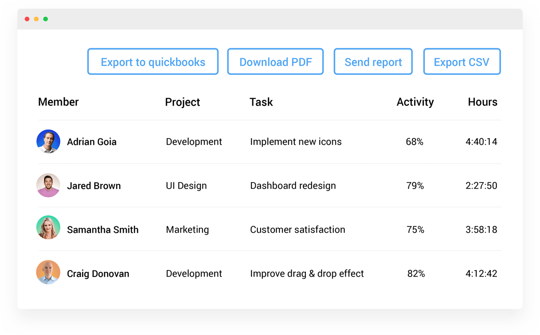Click the Task column header
Image resolution: width=540 pixels, height=335 pixels.
point(261,102)
